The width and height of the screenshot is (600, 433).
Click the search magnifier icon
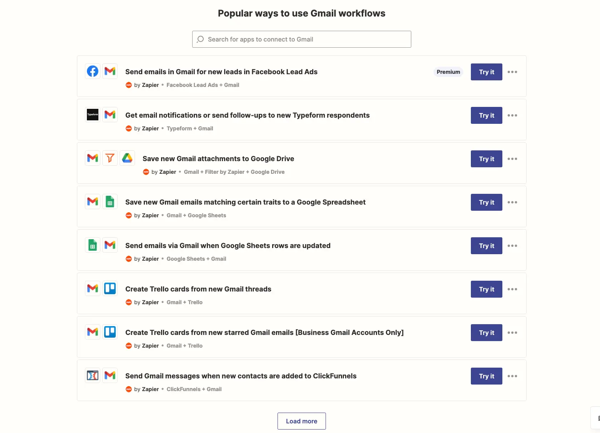click(x=200, y=39)
